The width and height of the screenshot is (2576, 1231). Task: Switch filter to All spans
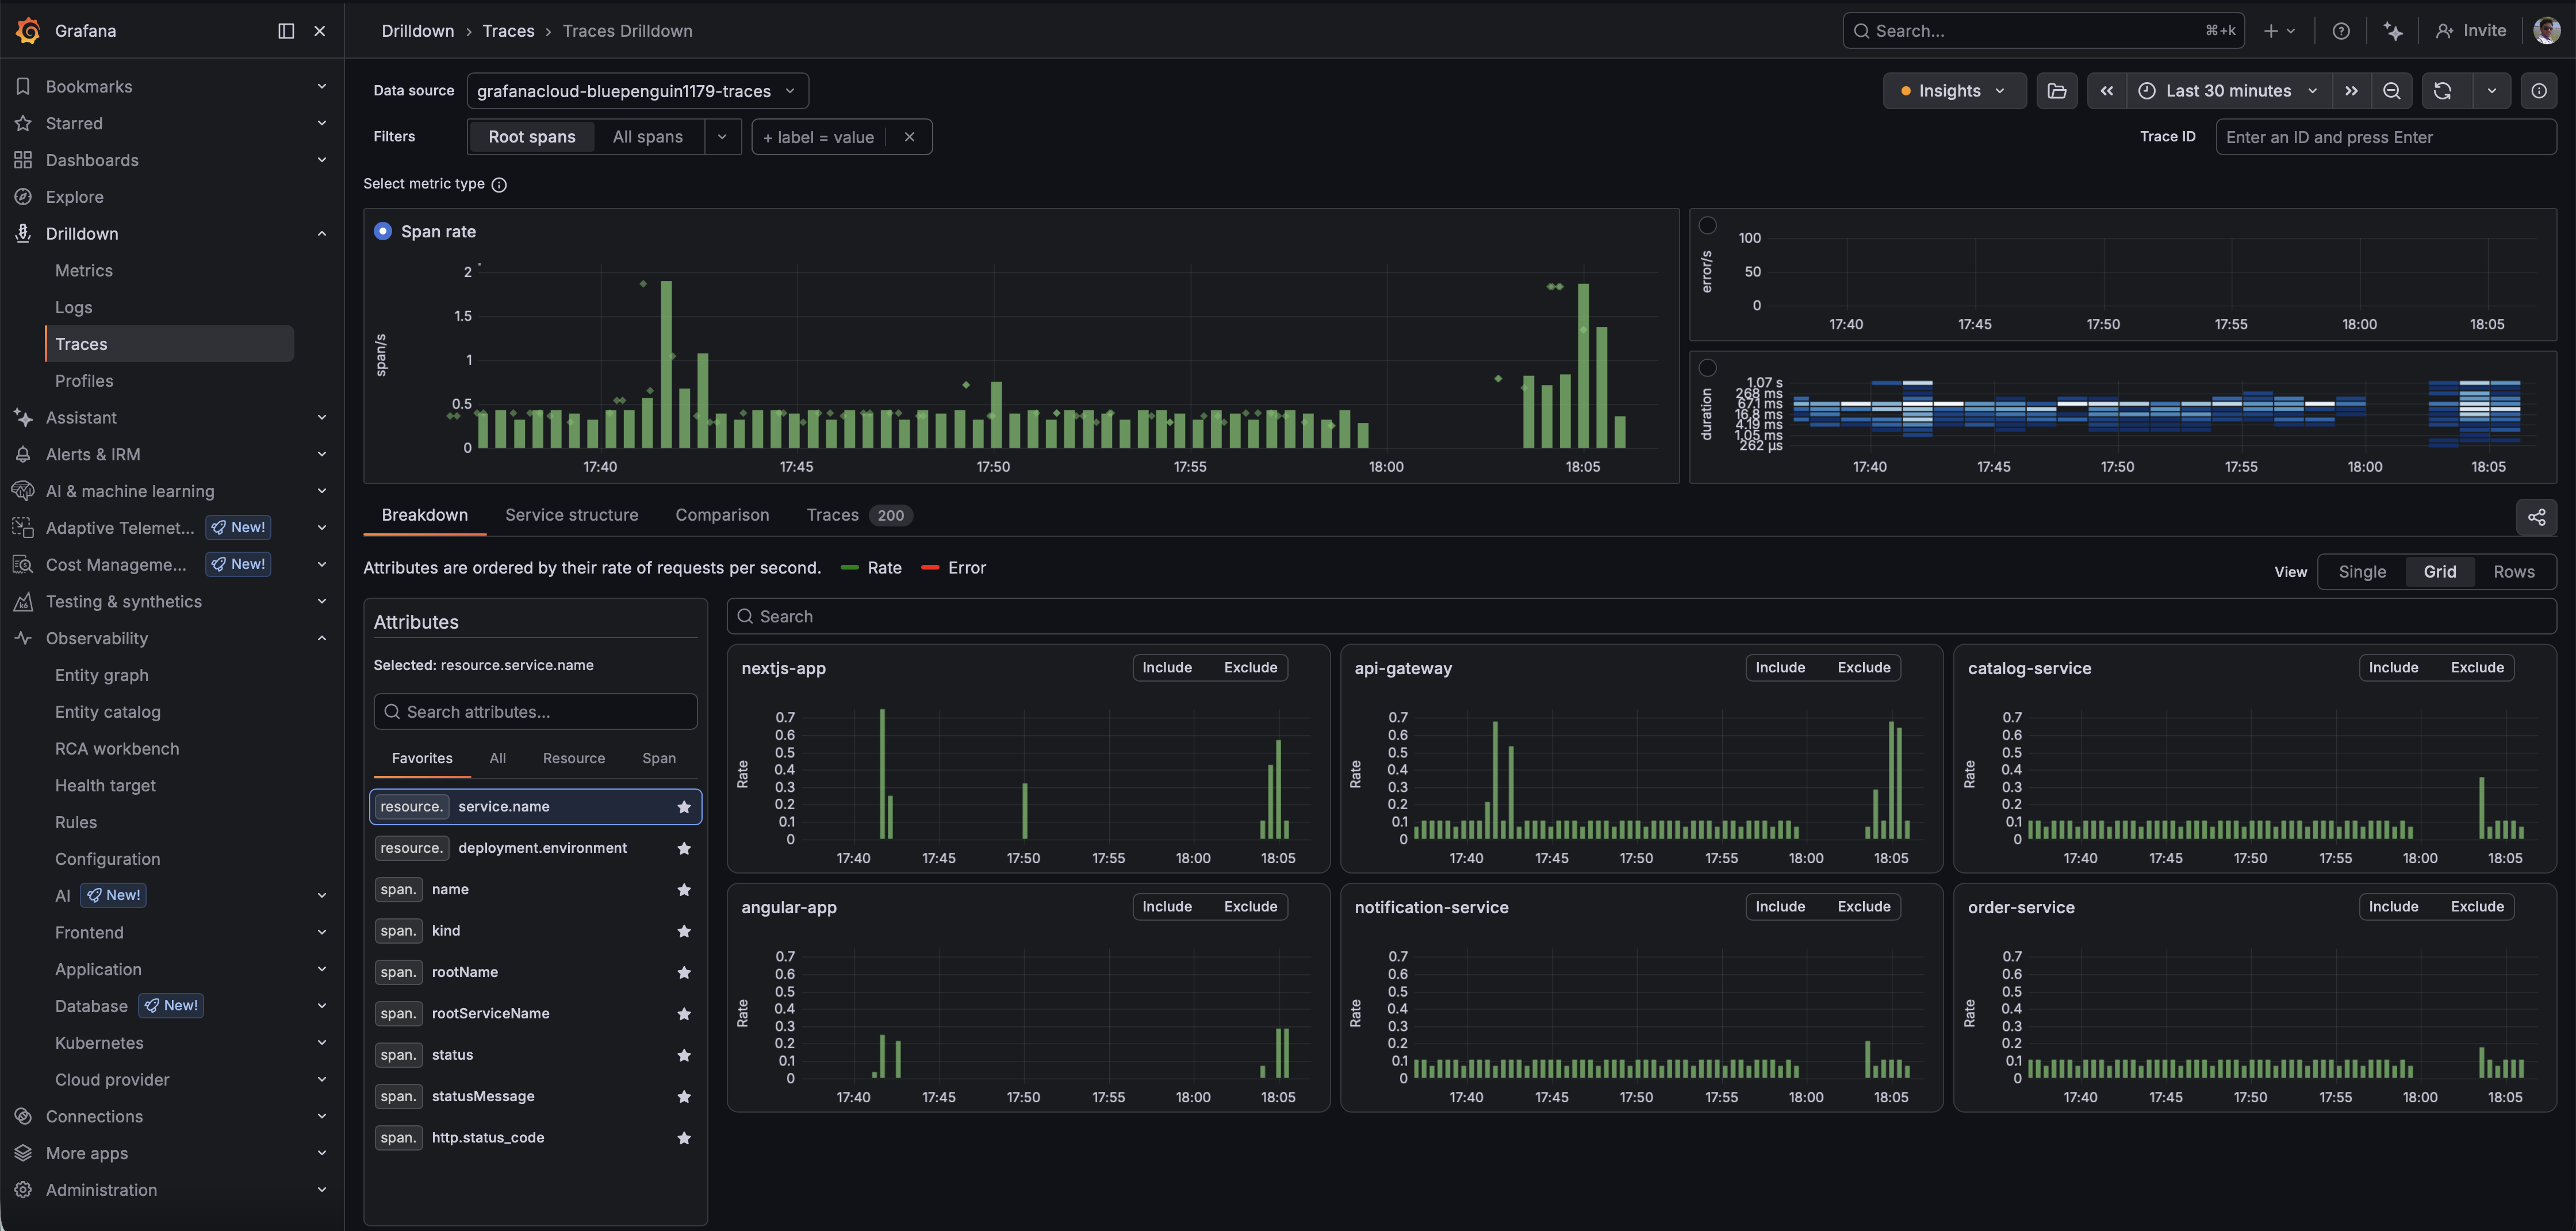tap(647, 137)
